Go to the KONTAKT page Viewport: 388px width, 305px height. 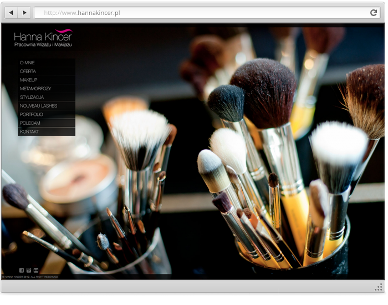click(47, 132)
